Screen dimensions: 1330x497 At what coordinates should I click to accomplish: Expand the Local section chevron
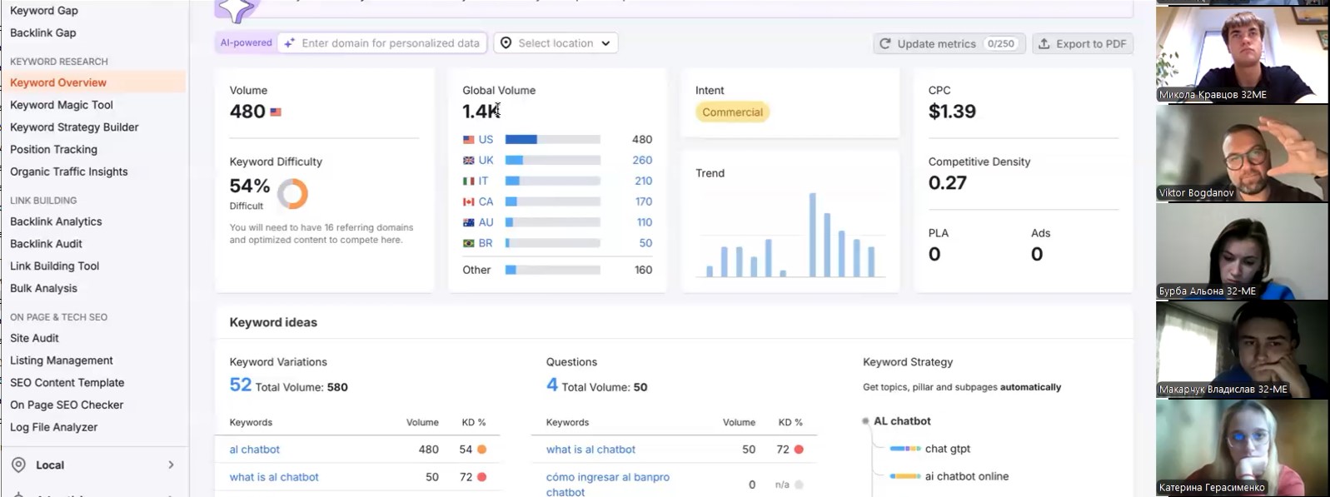pos(171,465)
